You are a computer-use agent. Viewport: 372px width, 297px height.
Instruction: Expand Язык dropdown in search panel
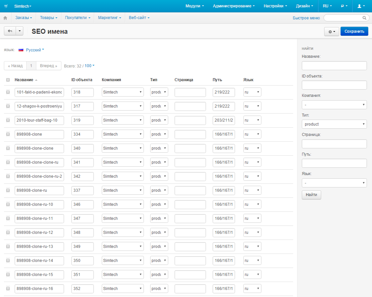tap(334, 183)
